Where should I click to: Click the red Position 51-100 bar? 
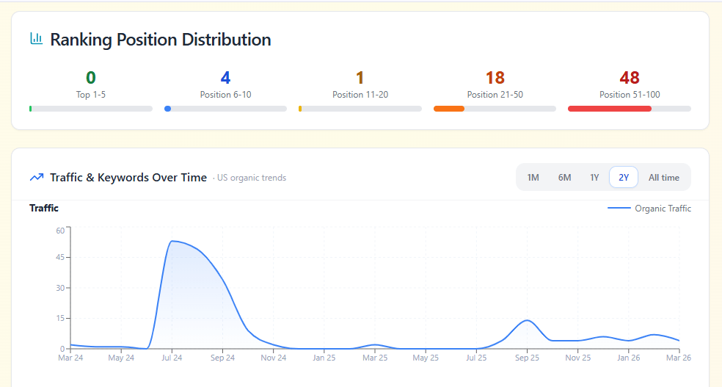(x=610, y=109)
